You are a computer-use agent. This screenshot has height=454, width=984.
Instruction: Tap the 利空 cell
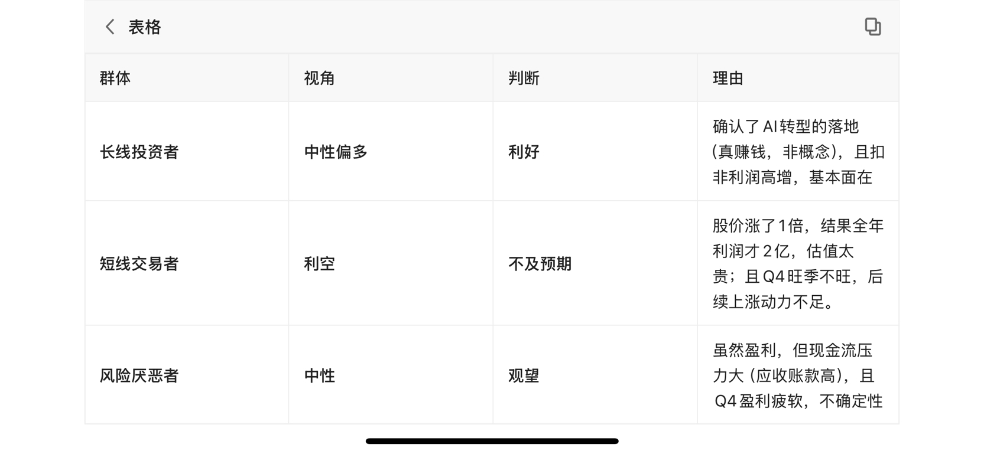coord(319,263)
